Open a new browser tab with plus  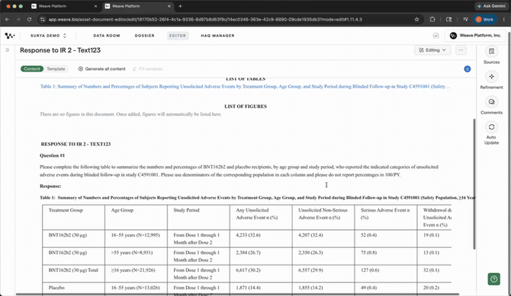click(180, 6)
